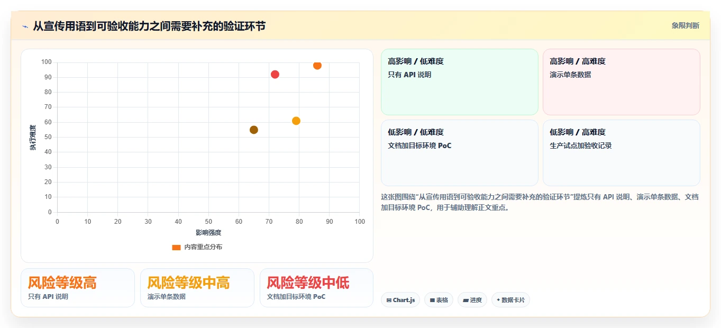Click the 风险等级中高 heading
Screen dimensions: 721x328
(x=189, y=283)
